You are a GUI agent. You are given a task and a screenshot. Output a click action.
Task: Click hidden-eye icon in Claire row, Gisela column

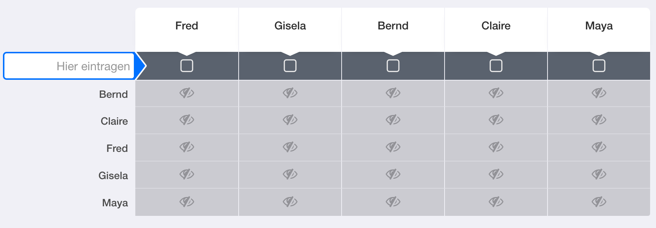(x=290, y=120)
